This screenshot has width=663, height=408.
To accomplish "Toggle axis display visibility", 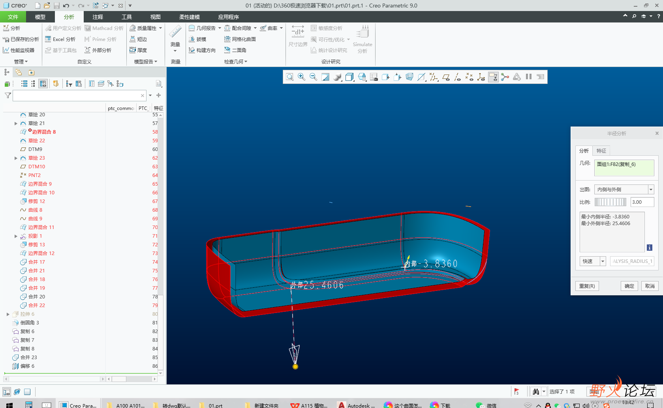I will (x=458, y=77).
